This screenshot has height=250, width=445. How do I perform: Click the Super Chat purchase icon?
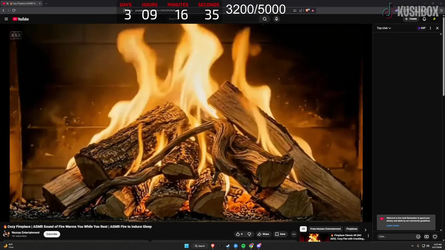pos(427,236)
